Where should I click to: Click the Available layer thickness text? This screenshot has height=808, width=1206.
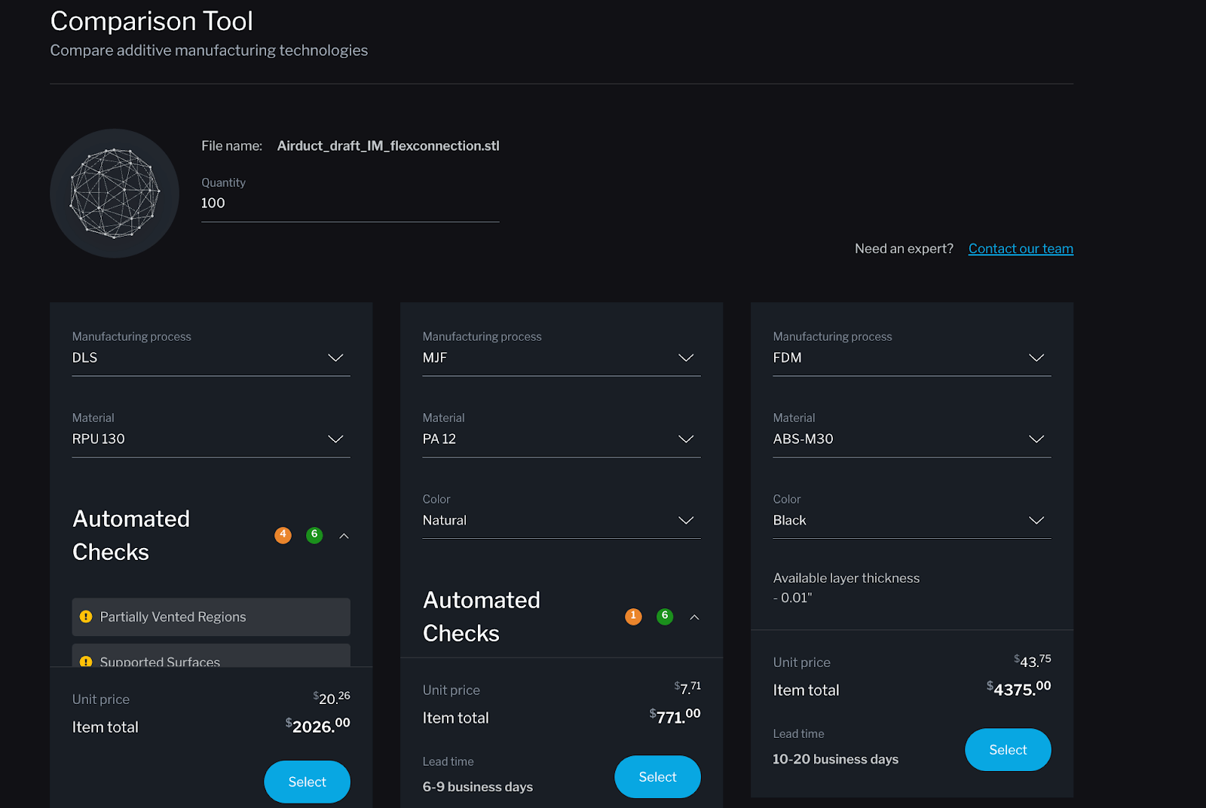pyautogui.click(x=846, y=578)
